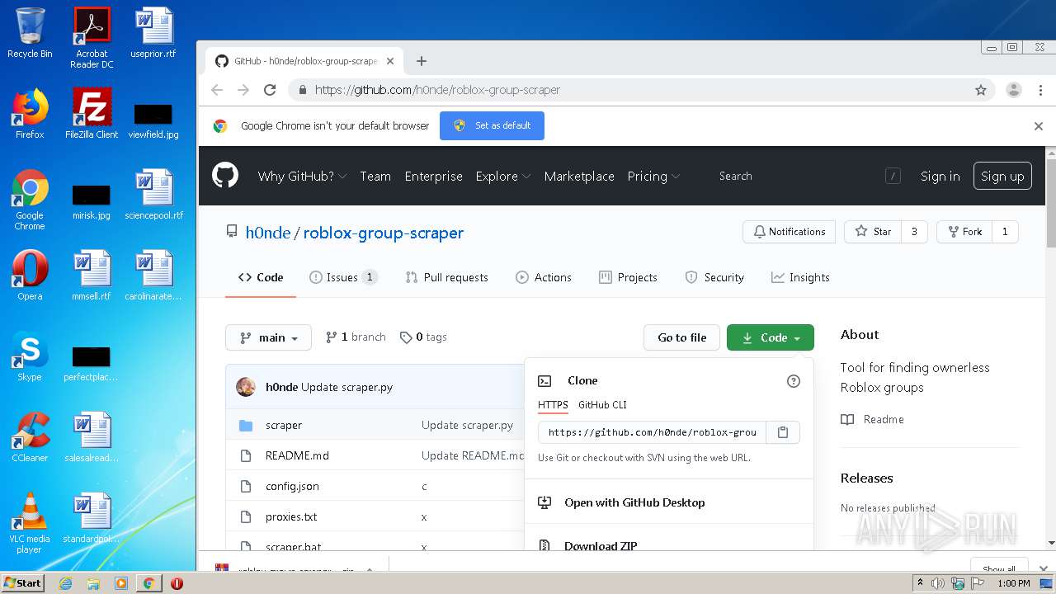
Task: Select the GitHub CLI clone tab
Action: pos(602,405)
